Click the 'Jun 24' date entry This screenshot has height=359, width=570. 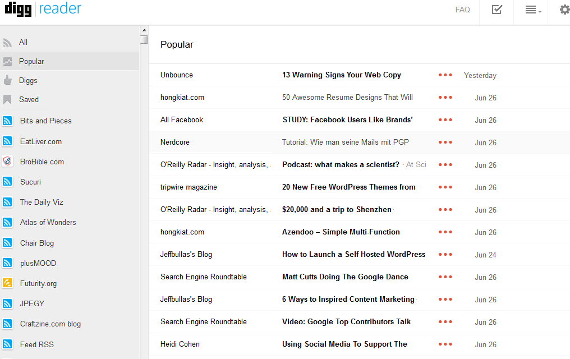pos(485,255)
